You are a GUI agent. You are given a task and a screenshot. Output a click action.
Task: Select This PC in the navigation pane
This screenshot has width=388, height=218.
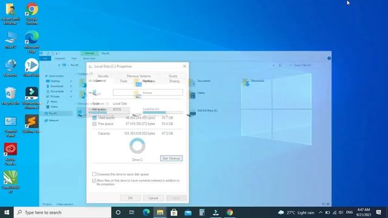point(53,113)
